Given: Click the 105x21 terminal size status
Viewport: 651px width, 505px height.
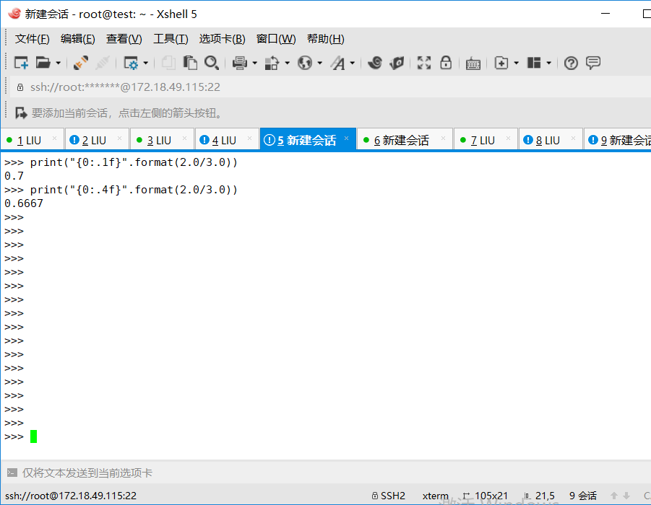Looking at the screenshot, I should pyautogui.click(x=486, y=496).
